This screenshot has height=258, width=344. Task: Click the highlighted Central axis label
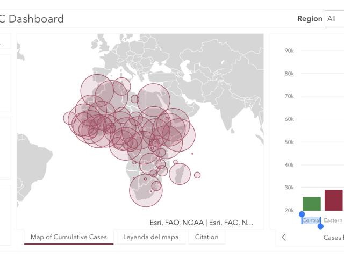(311, 220)
